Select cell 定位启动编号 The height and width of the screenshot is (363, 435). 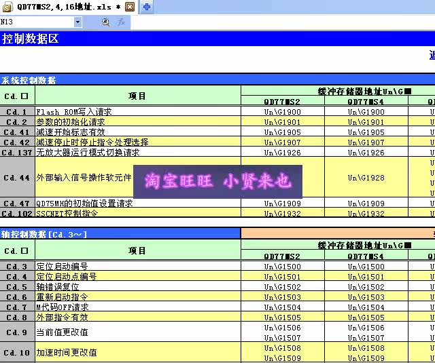(138, 267)
